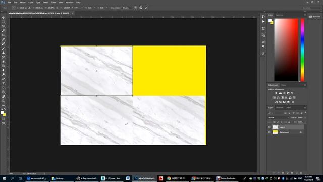323x182 pixels.
Task: Select the Brush tool
Action: (3, 49)
